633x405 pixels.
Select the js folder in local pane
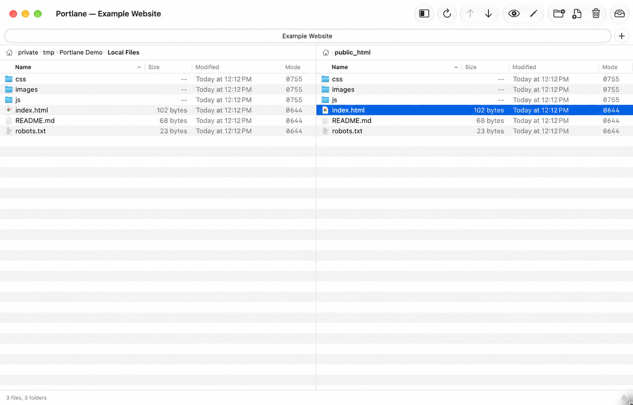coord(158,100)
